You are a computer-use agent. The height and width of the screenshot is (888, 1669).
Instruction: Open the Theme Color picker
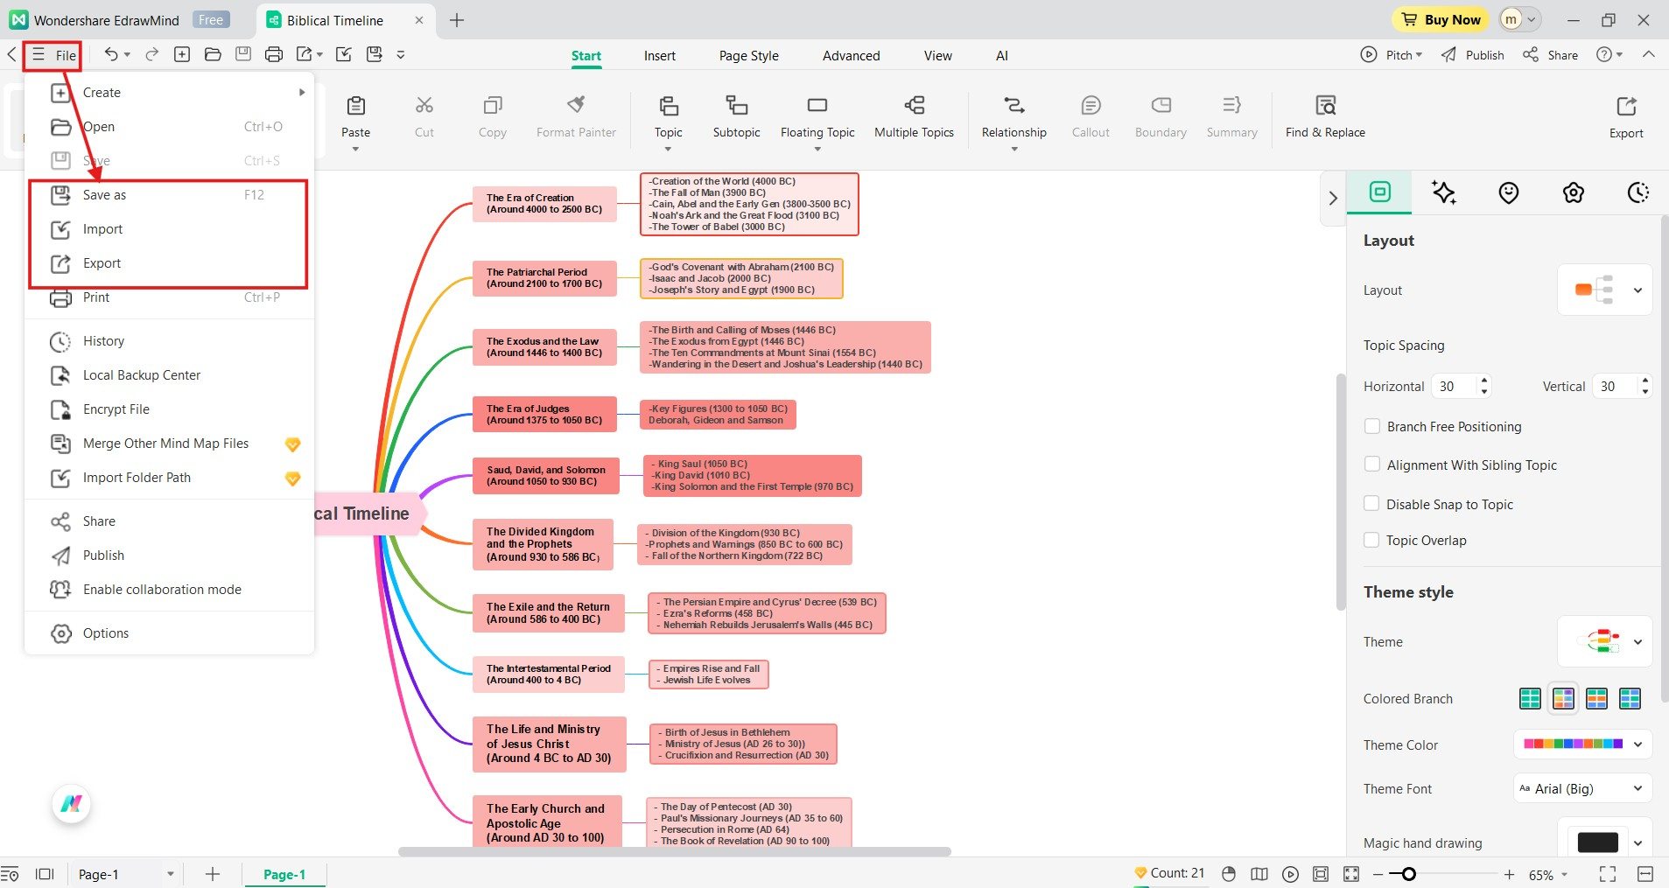pos(1637,745)
